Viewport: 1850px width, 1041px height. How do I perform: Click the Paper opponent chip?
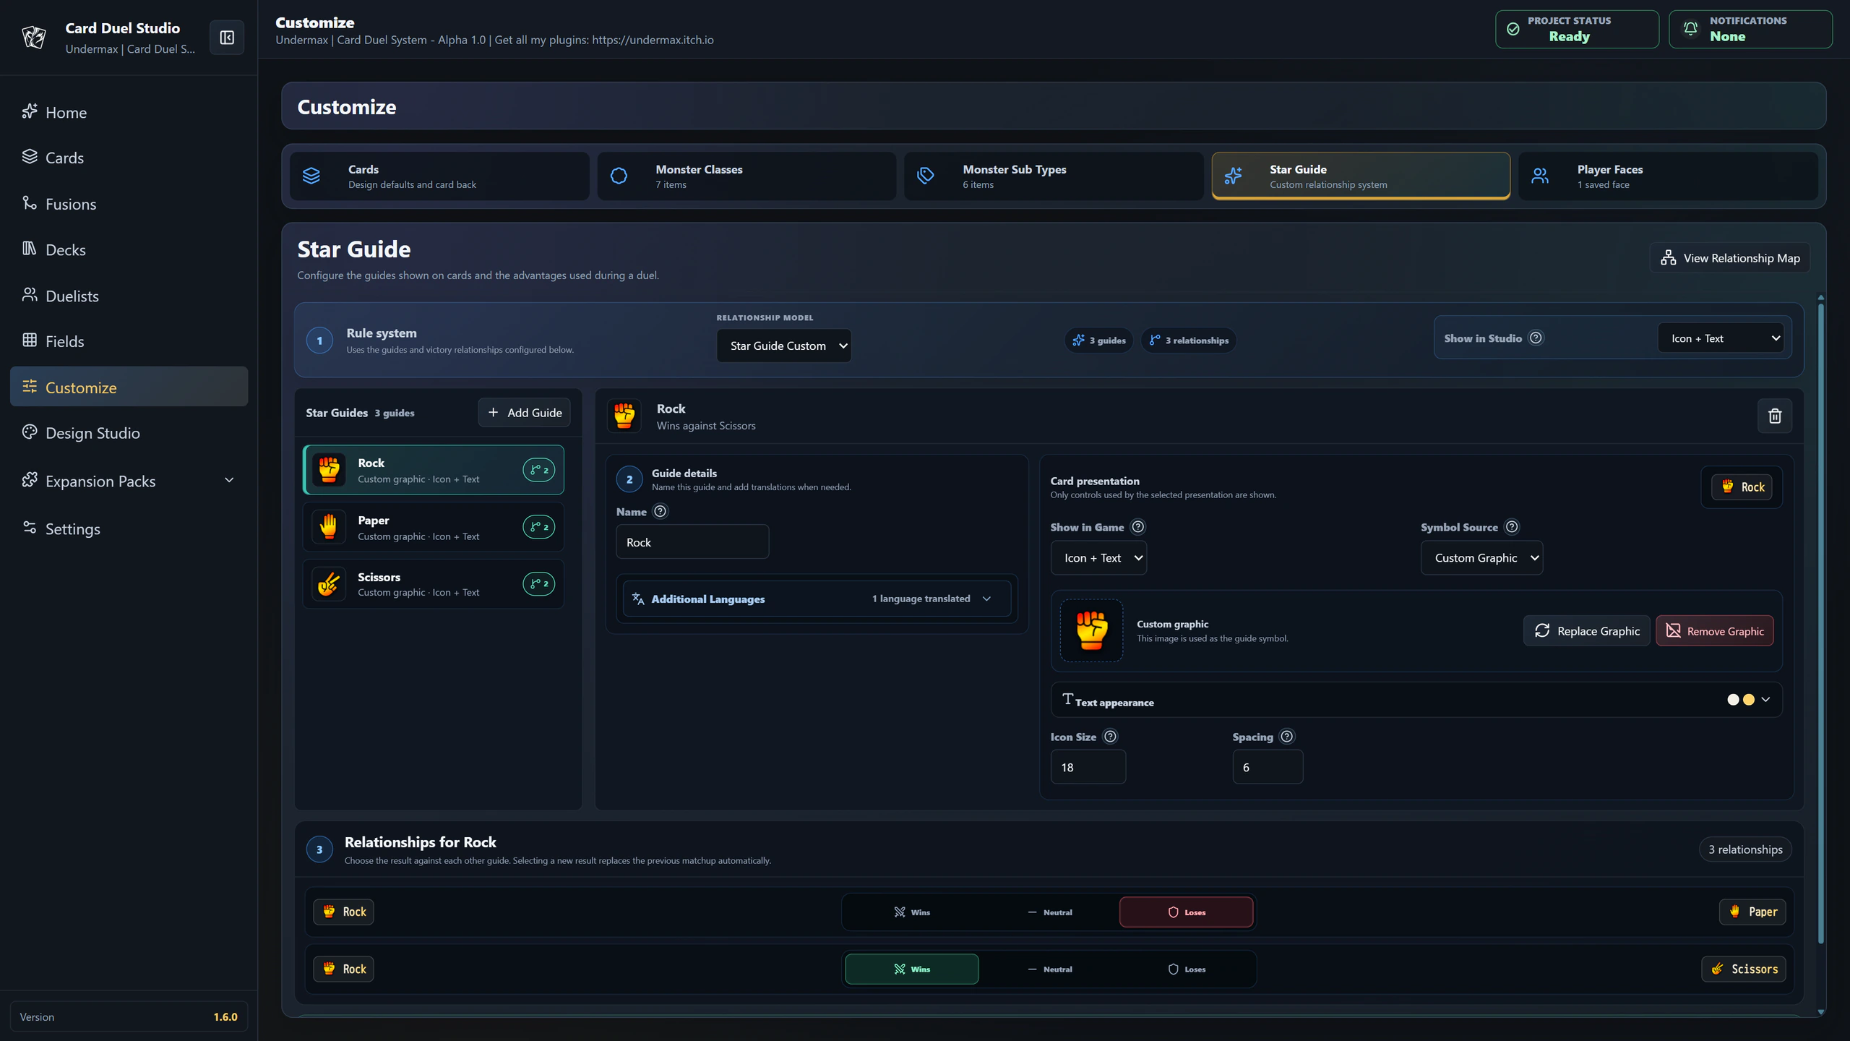[1752, 912]
